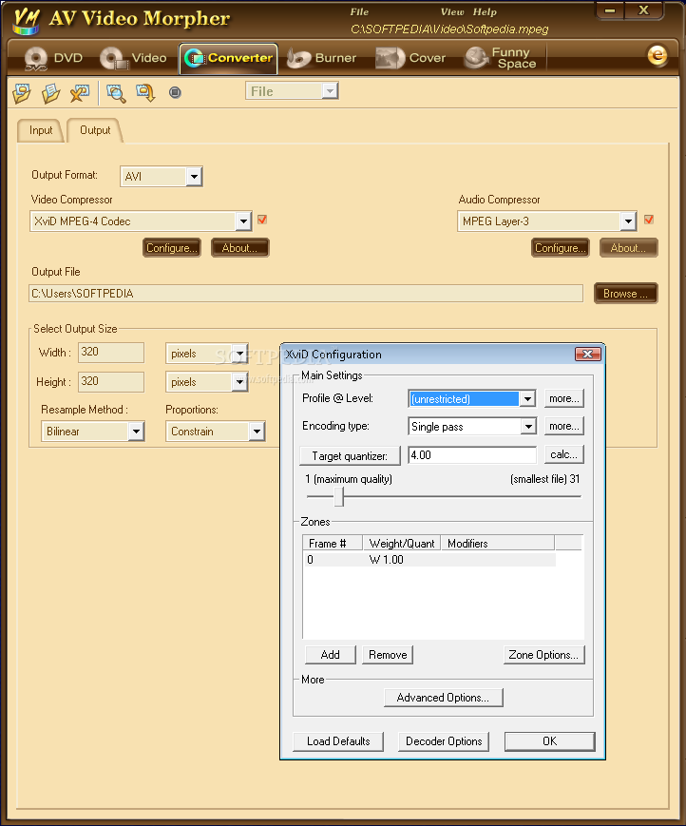Open the Funny Space module
The height and width of the screenshot is (826, 686).
tap(501, 58)
